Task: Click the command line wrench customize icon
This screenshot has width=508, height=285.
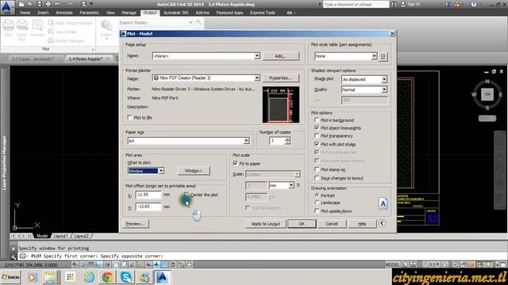Action: click(13, 256)
